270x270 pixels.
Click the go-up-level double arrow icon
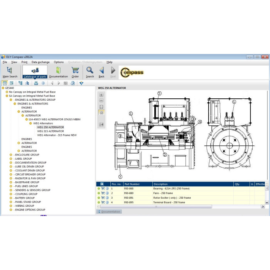[27, 83]
